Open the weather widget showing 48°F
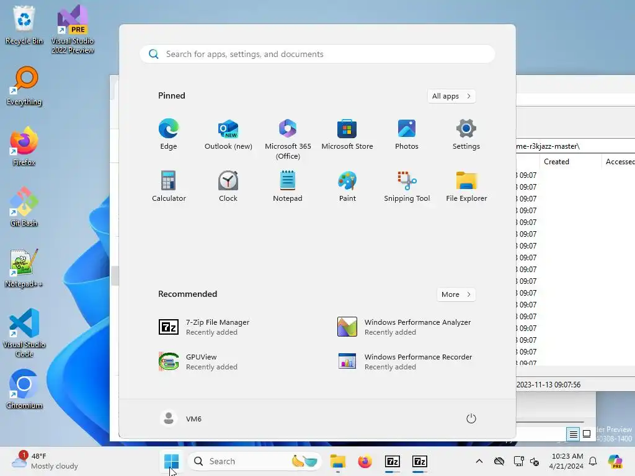This screenshot has width=635, height=476. coord(45,461)
